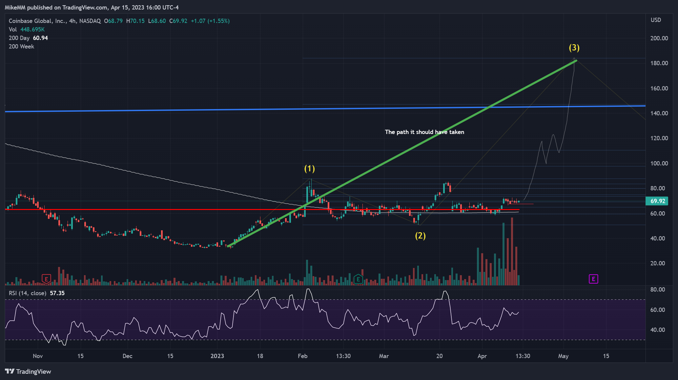Click the magenta upcoming earnings E marker
The image size is (678, 380).
tap(593, 279)
